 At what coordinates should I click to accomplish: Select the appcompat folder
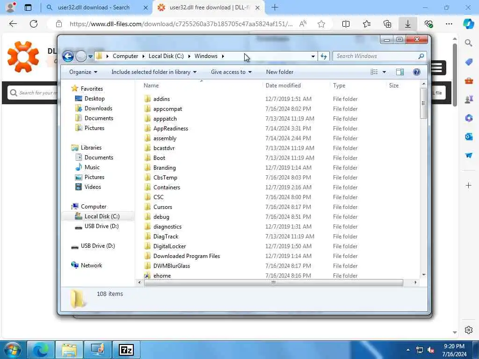click(167, 108)
